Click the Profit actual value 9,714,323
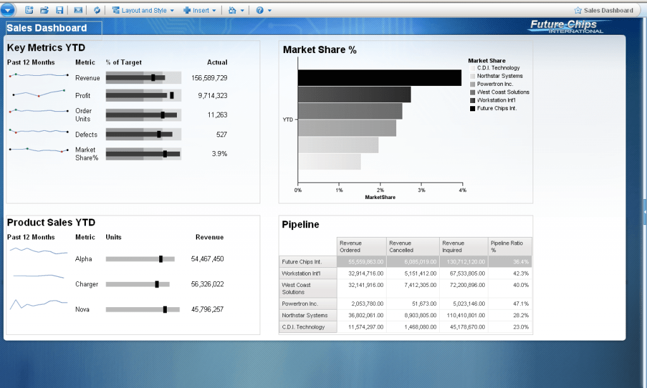Image resolution: width=647 pixels, height=388 pixels. pos(212,95)
